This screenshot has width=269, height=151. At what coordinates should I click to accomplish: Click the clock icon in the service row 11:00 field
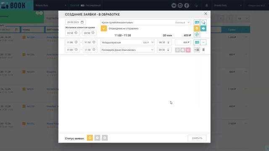(76, 42)
